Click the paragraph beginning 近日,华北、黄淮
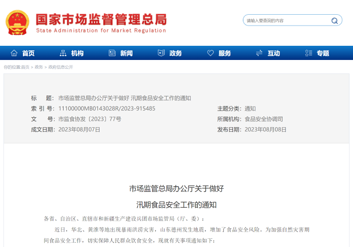 tap(176, 235)
